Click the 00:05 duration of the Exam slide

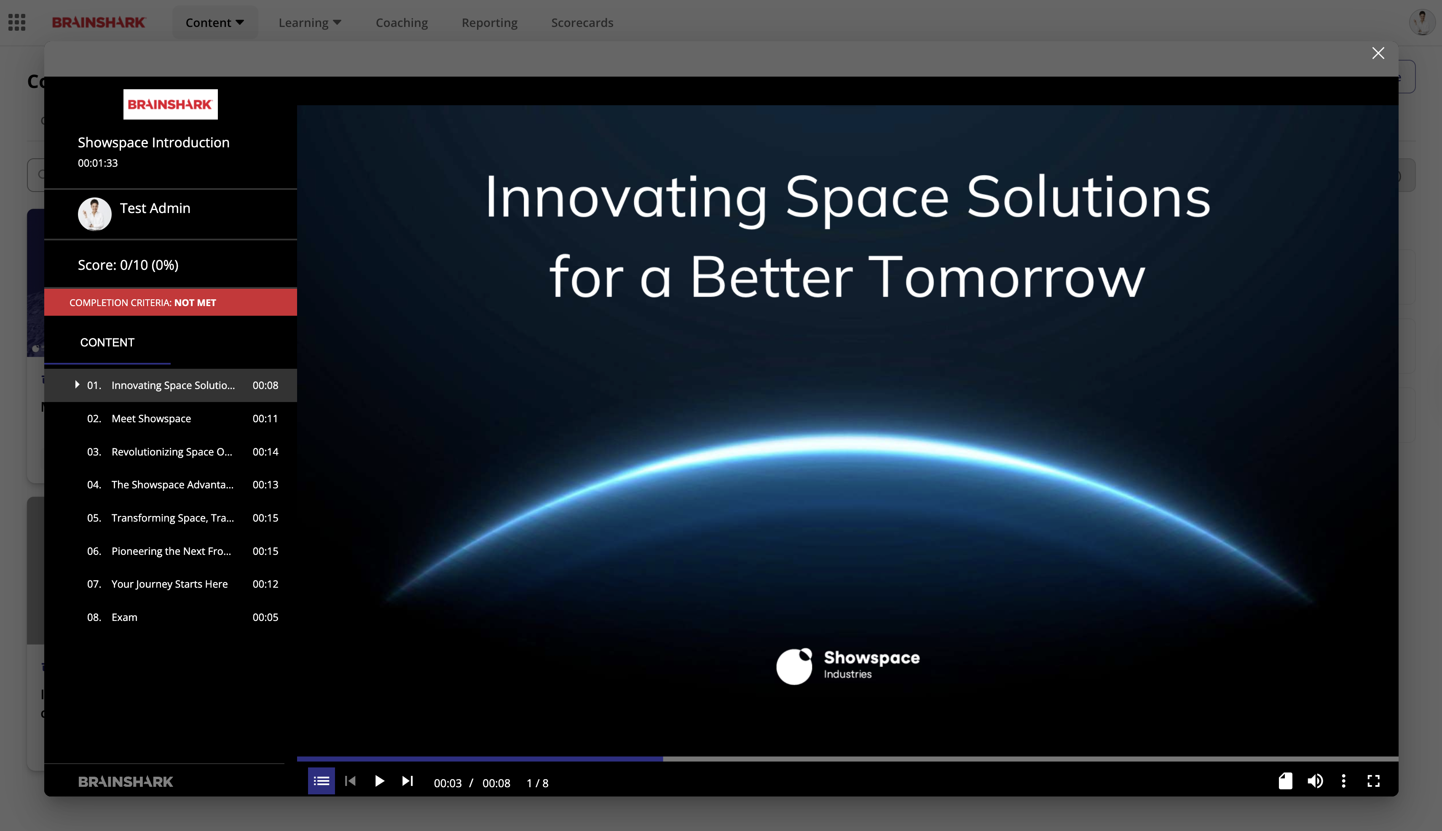(265, 617)
